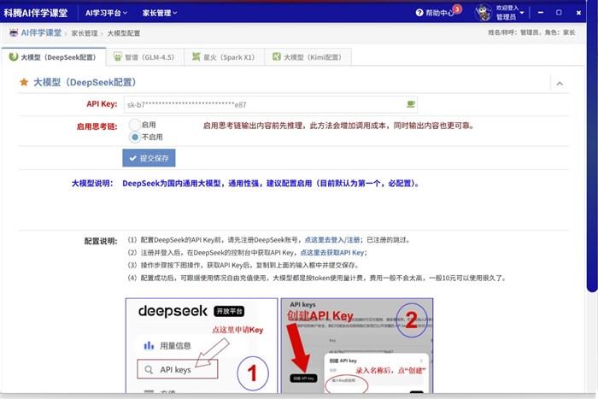598x399 pixels.
Task: Click the 星火 Spark X1 tab icon
Action: [x=196, y=57]
